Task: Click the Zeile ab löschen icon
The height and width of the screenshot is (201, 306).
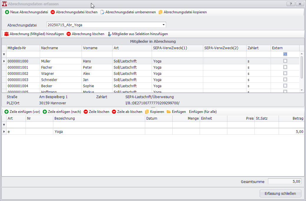Action: tap(114, 112)
